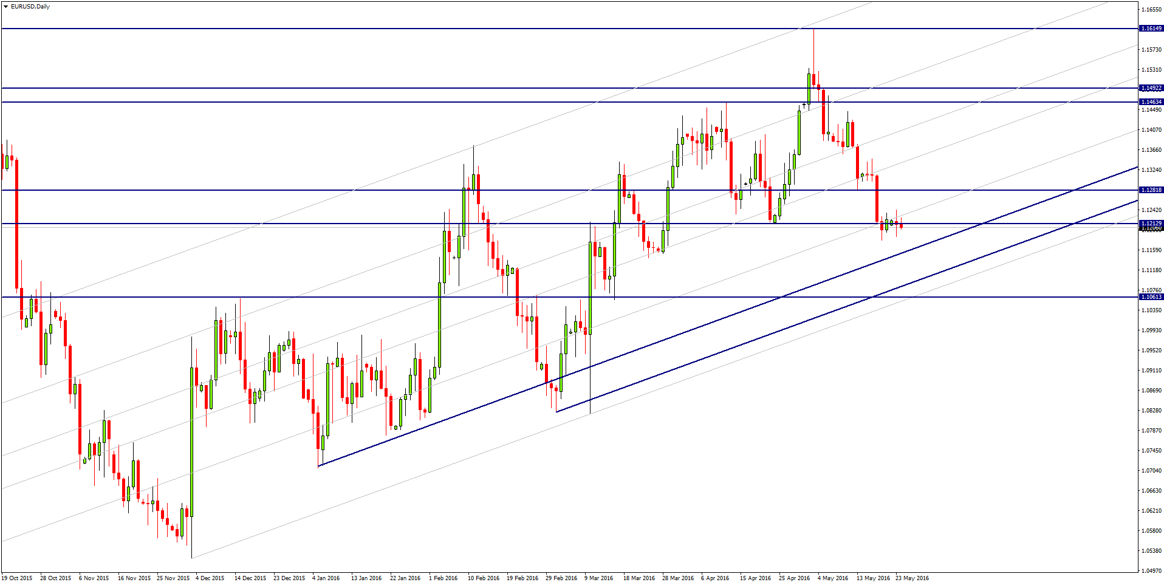Click the 18 Mar 2016 date label
Screen dimensions: 1164x585
[639, 578]
